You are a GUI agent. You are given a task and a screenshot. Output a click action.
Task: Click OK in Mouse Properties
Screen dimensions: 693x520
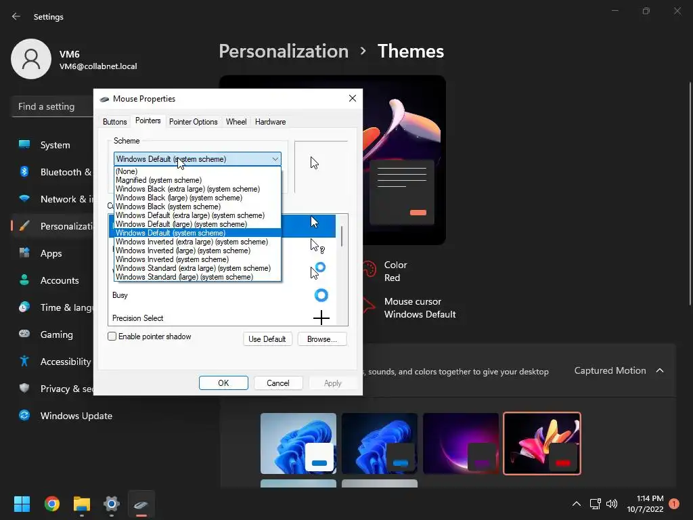pyautogui.click(x=223, y=383)
